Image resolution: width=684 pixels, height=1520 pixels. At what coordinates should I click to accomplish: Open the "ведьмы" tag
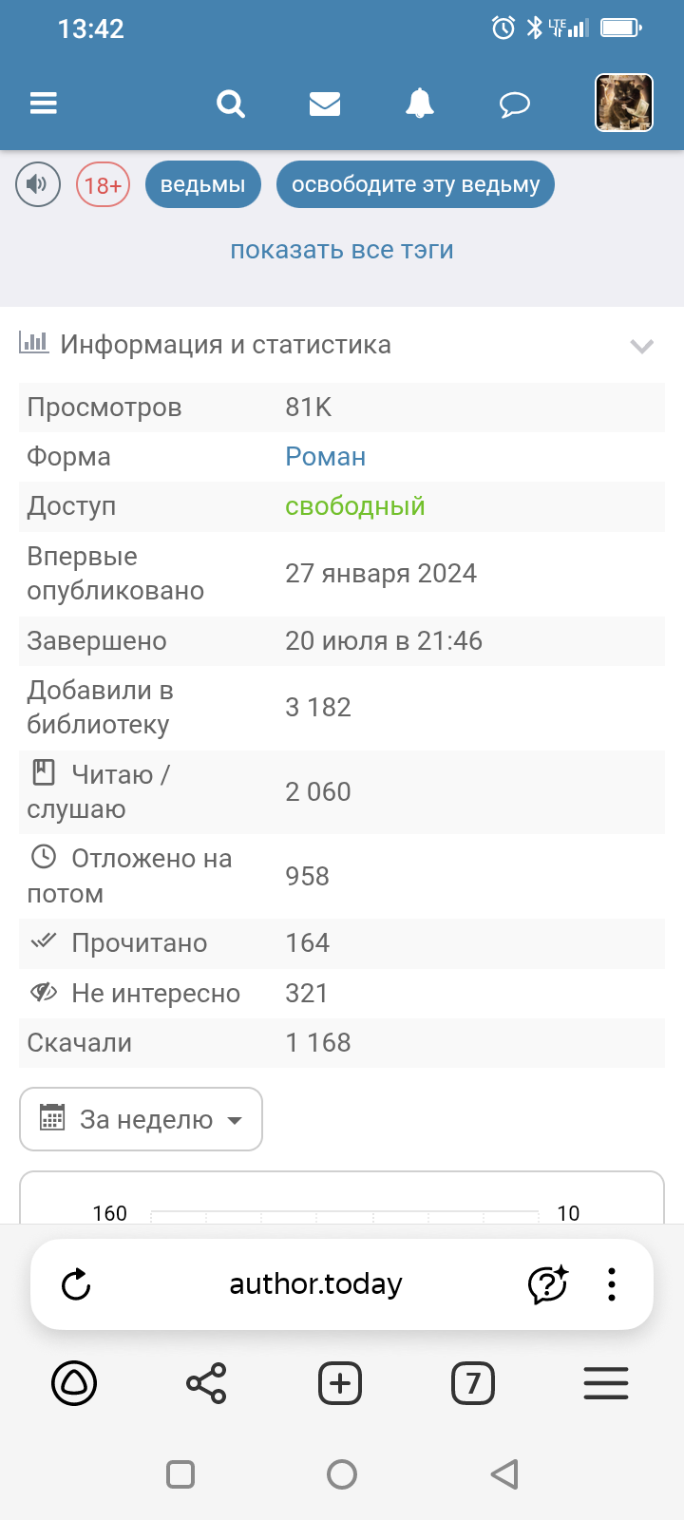(202, 184)
